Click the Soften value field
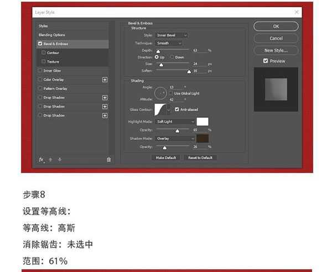The width and height of the screenshot is (332, 272). coord(200,71)
